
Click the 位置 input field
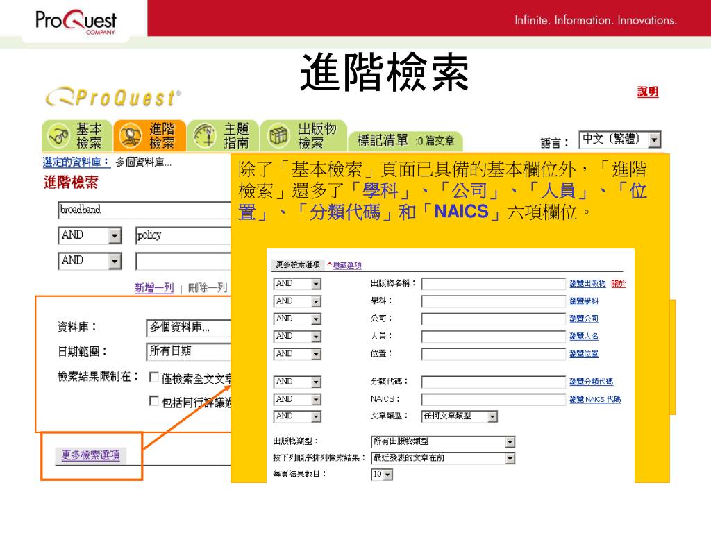click(494, 355)
